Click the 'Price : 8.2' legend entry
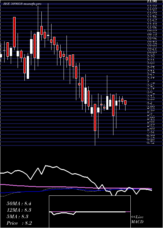The height and width of the screenshot is (228, 163). point(19,223)
